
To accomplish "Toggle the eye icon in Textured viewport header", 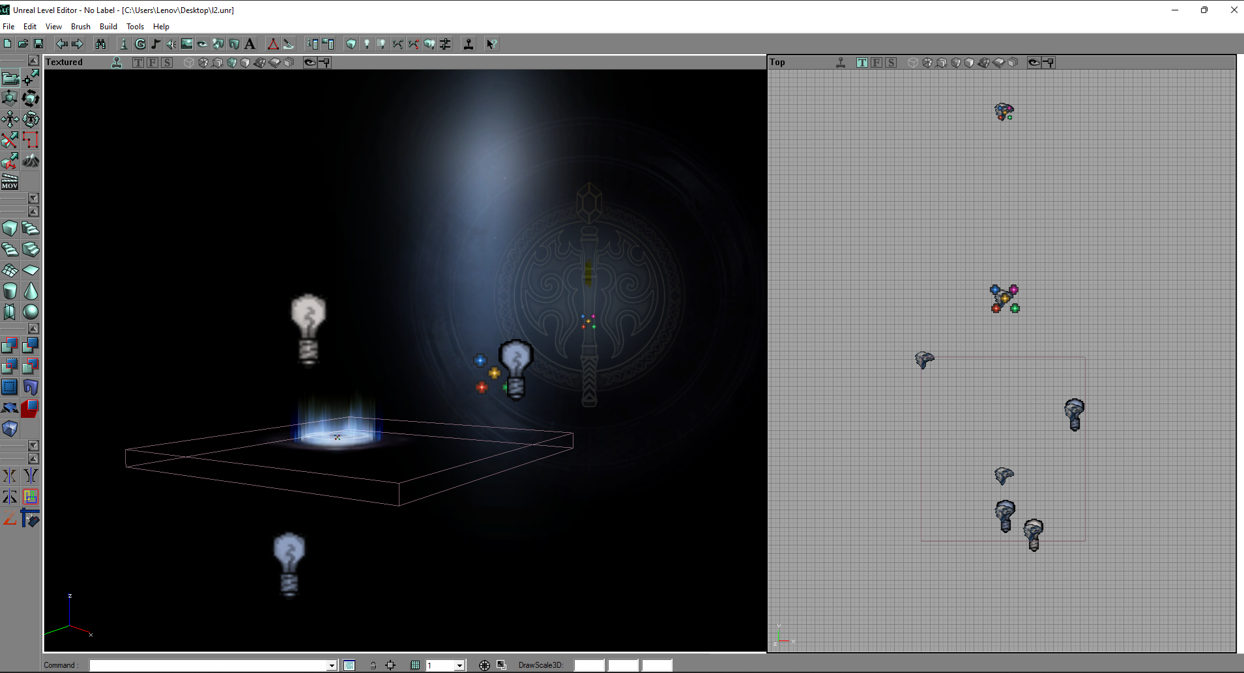I will coord(310,62).
